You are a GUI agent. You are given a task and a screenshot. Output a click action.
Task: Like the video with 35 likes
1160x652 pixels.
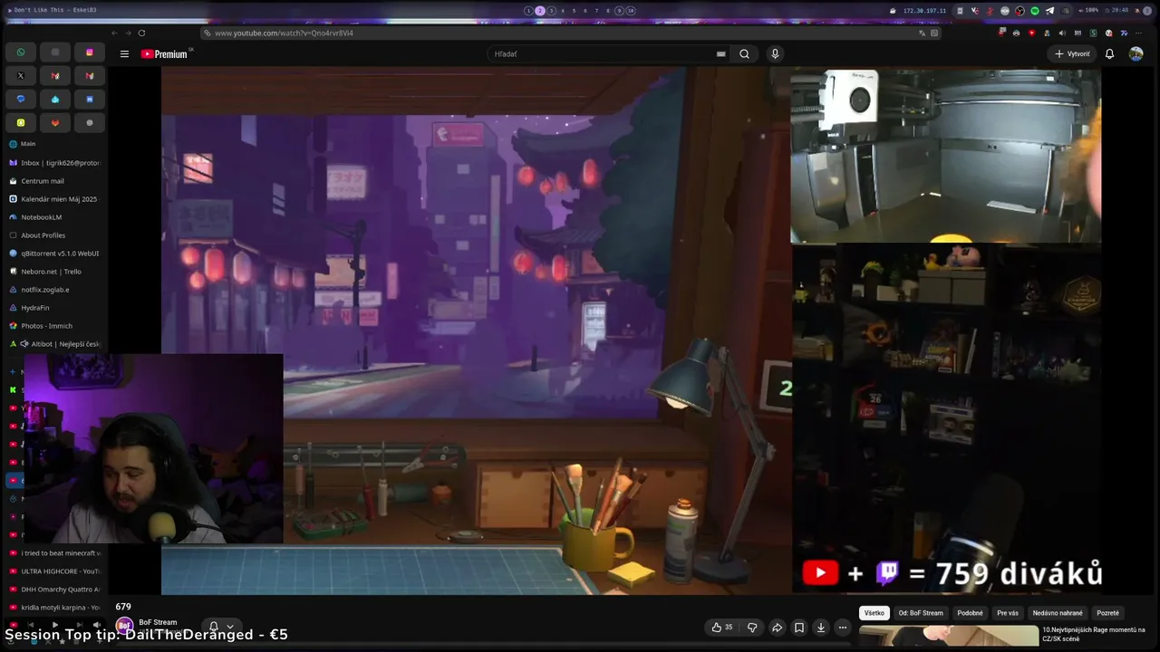coord(722,628)
